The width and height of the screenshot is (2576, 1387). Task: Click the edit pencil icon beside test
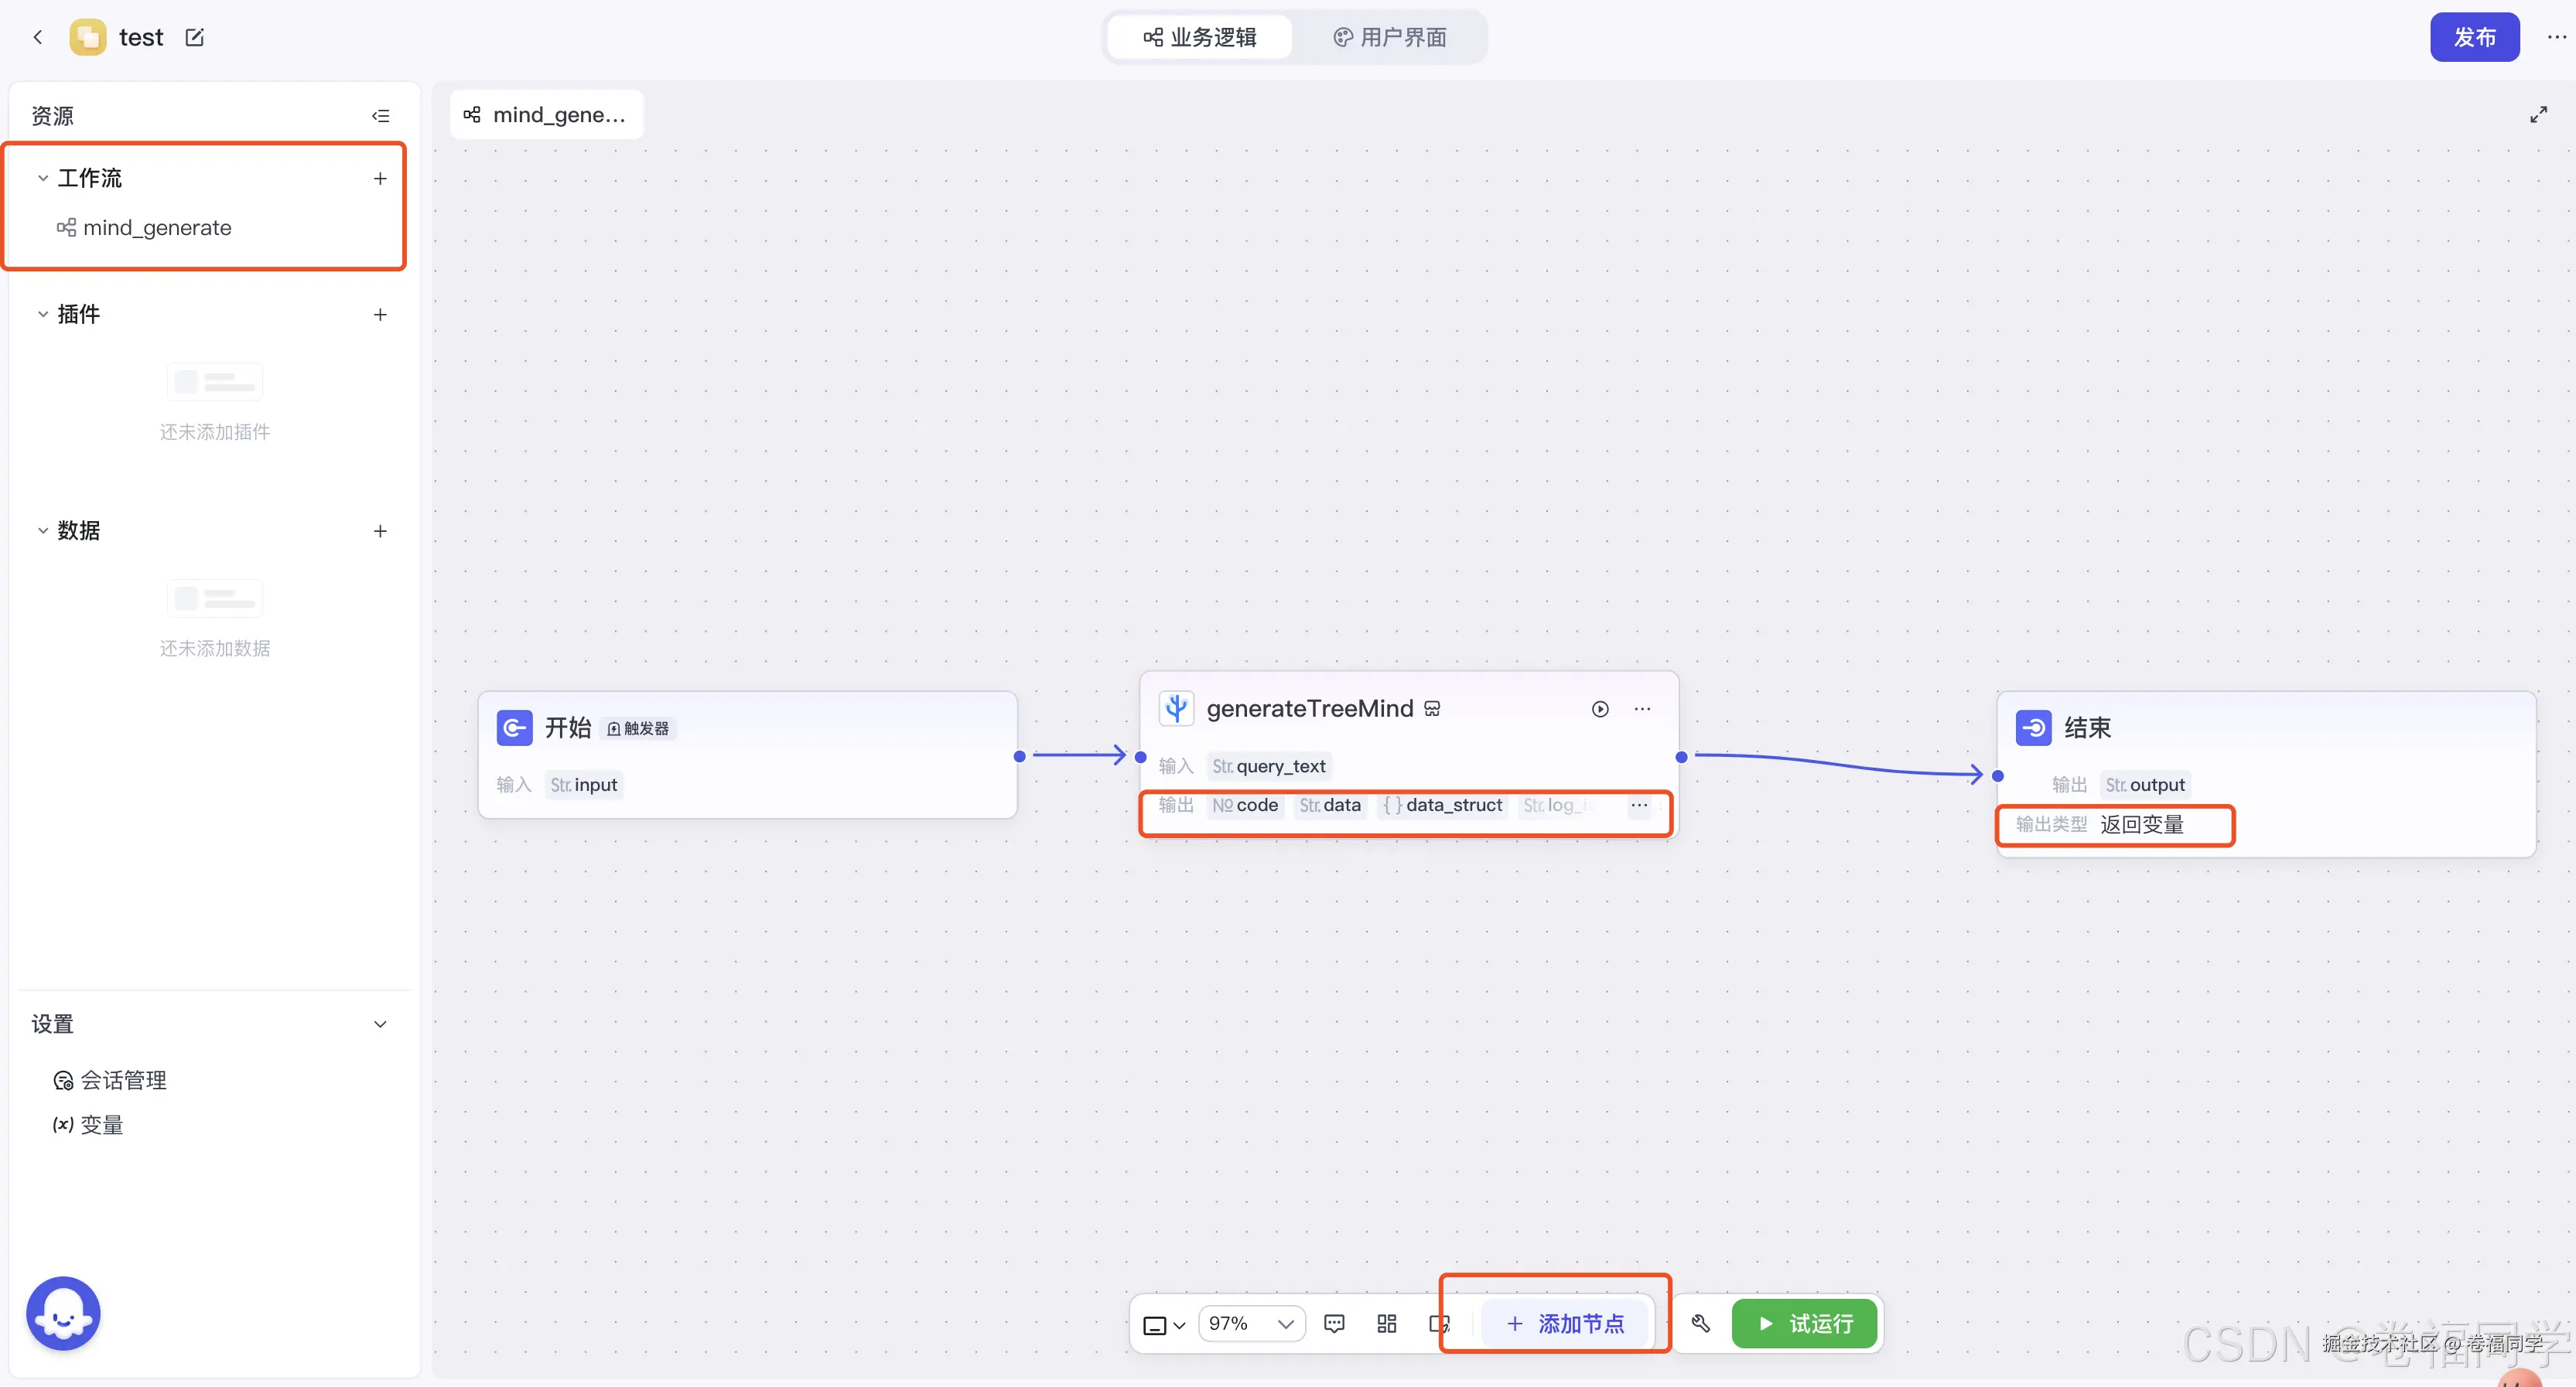pyautogui.click(x=195, y=38)
